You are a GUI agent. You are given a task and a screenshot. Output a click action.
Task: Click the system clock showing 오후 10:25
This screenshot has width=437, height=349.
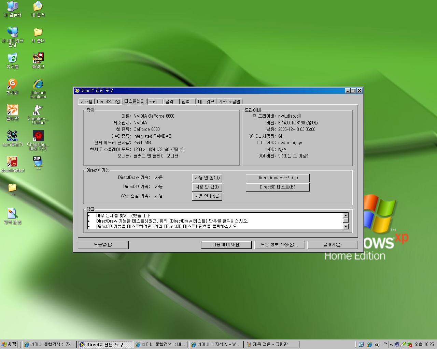424,345
